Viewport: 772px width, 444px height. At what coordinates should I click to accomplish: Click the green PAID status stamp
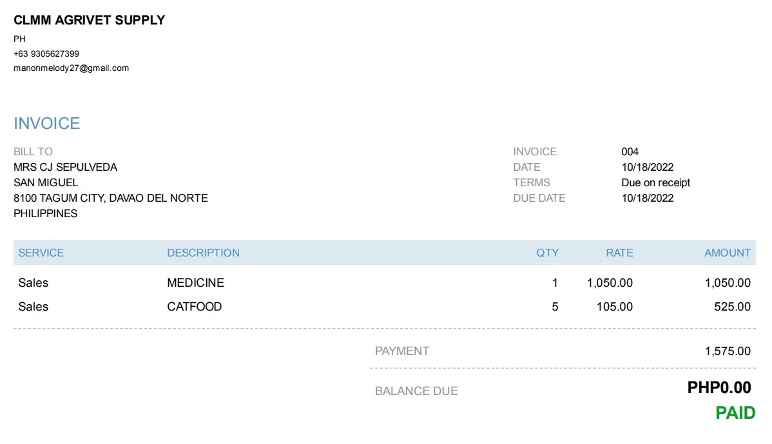tap(735, 413)
